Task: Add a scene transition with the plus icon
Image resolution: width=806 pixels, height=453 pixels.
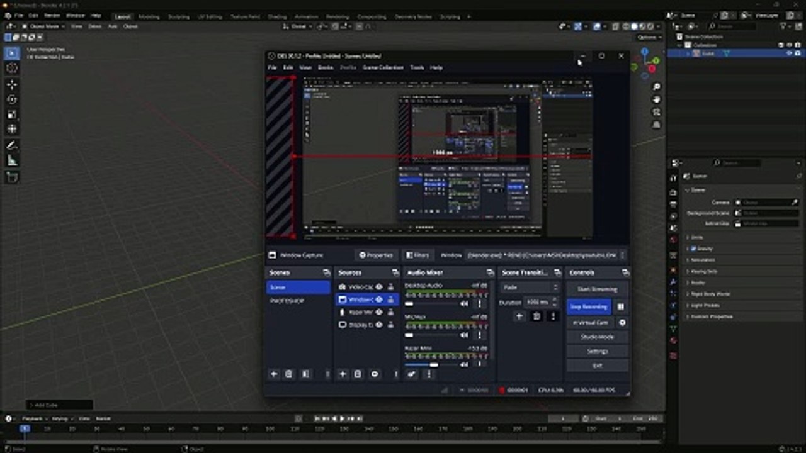Action: (x=519, y=316)
